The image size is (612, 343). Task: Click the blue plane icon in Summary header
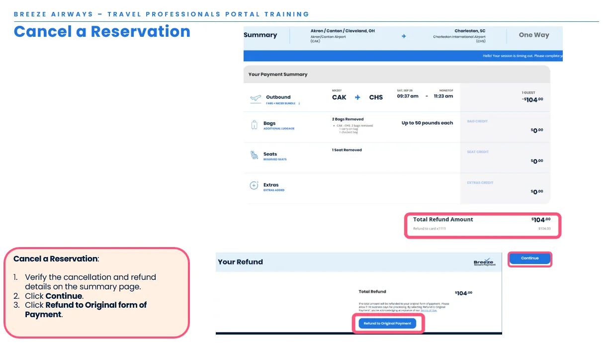point(404,36)
